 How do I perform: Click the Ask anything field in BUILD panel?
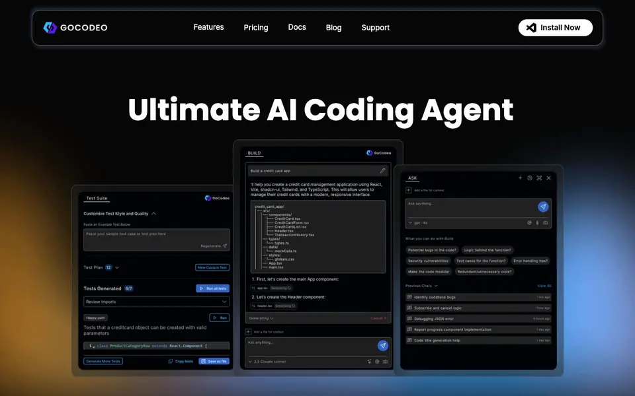pyautogui.click(x=311, y=343)
